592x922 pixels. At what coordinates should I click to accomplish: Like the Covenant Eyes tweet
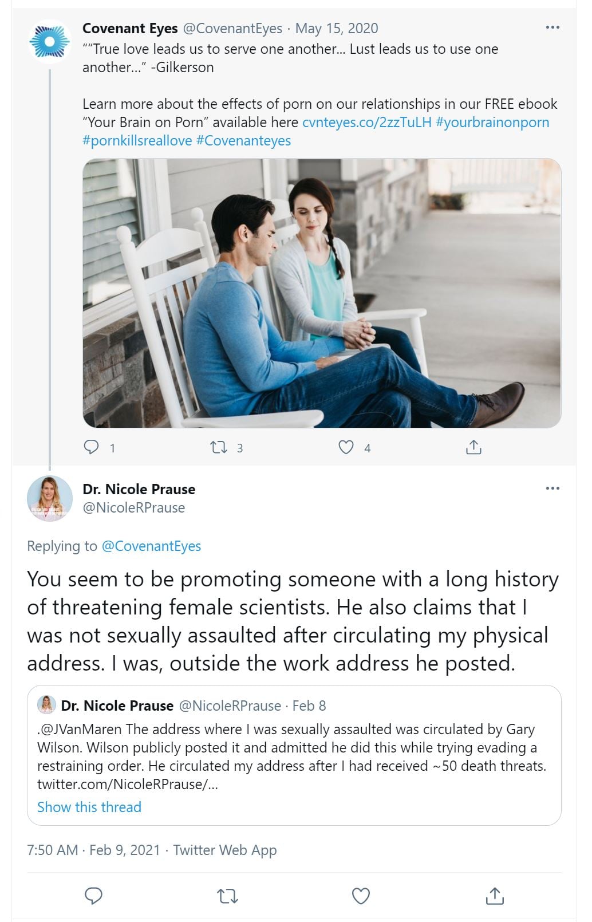[x=346, y=447]
